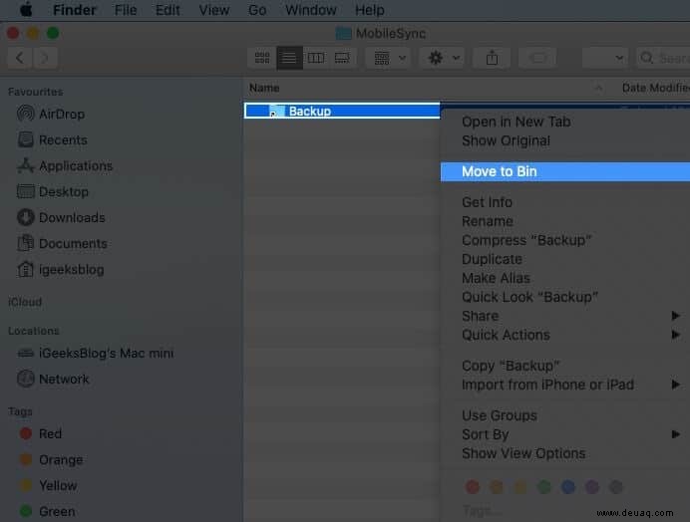Open the blank dropdown beside search
690x522 pixels.
click(x=604, y=58)
